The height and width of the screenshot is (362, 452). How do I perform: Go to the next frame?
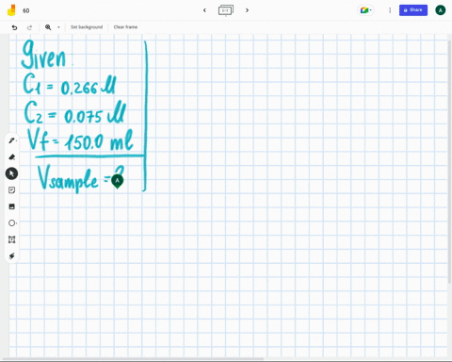tap(247, 10)
